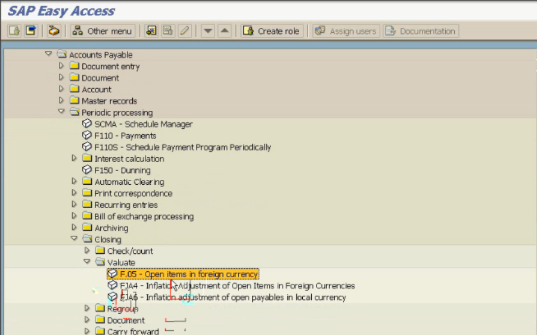Click the SAP menu toolbar icon
This screenshot has width=537, height=335.
[31, 31]
